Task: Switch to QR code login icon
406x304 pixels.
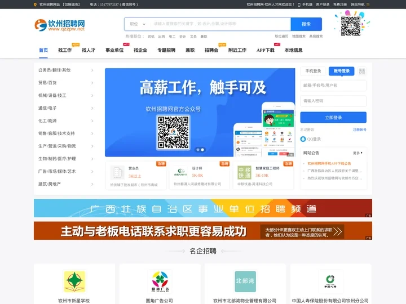Action: 362,71
